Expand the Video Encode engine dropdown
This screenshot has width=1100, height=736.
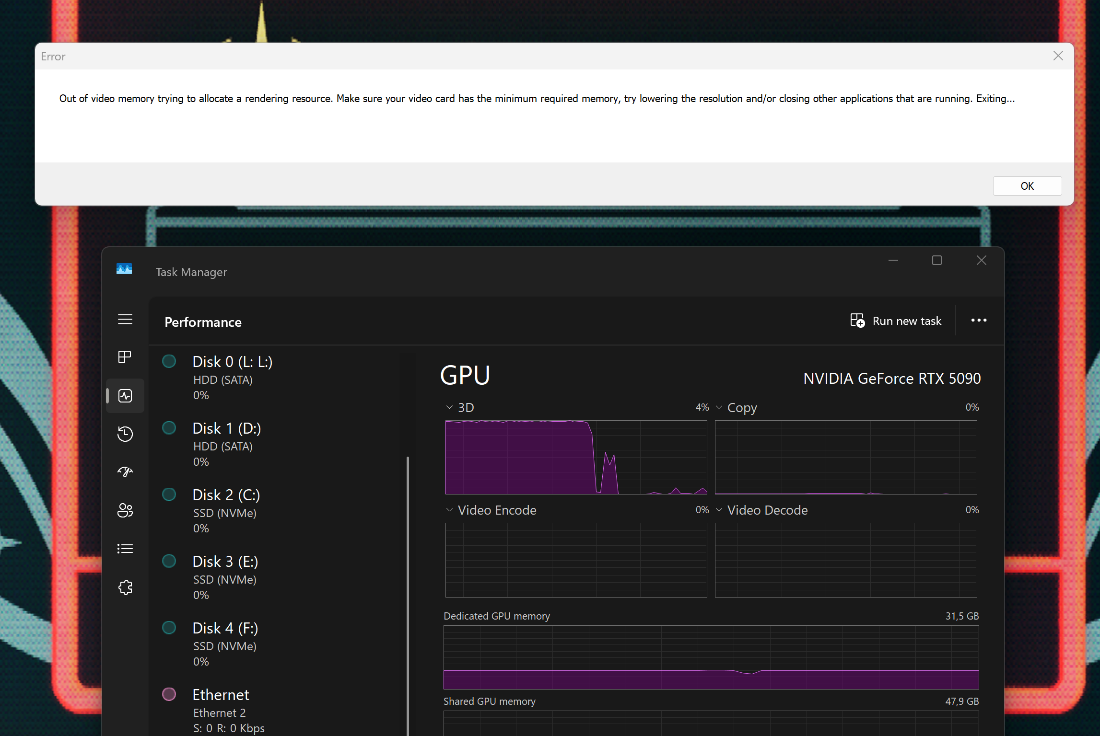(x=450, y=510)
